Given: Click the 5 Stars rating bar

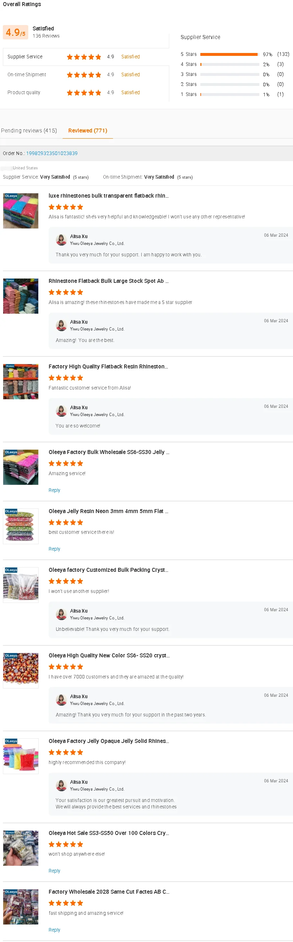Looking at the screenshot, I should tap(229, 54).
